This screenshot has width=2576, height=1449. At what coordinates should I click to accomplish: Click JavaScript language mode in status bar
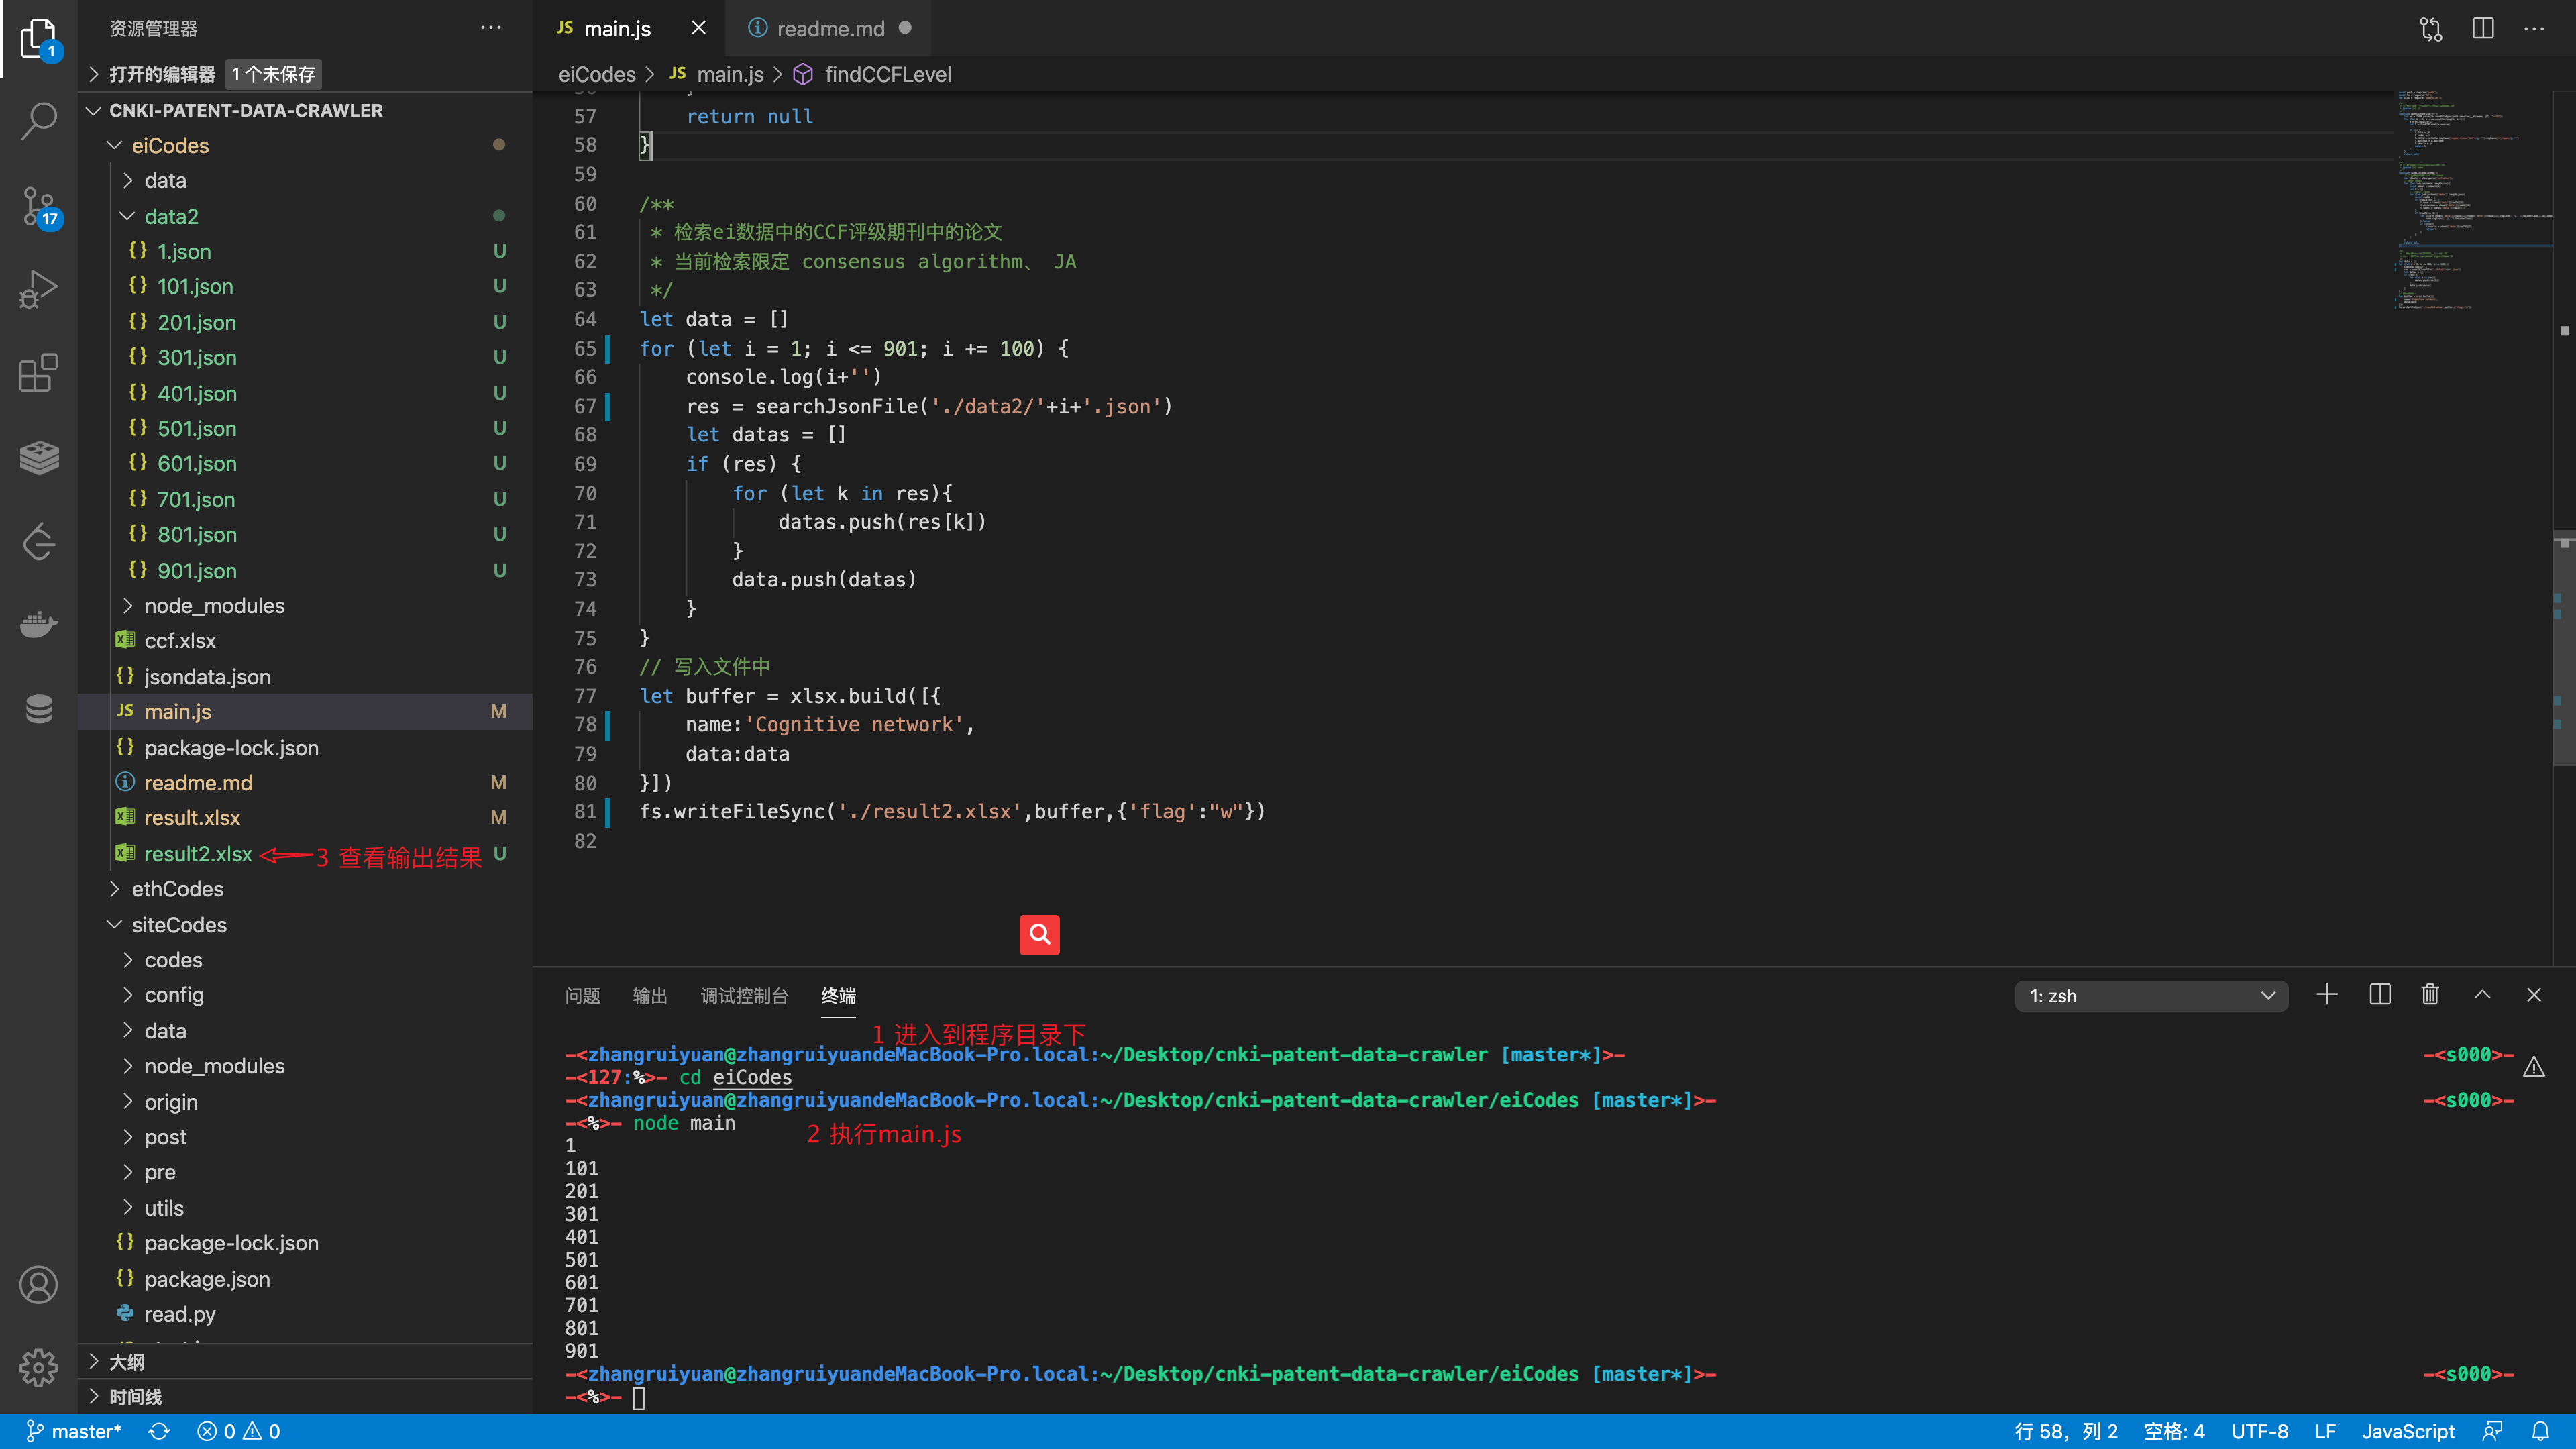(x=2407, y=1431)
